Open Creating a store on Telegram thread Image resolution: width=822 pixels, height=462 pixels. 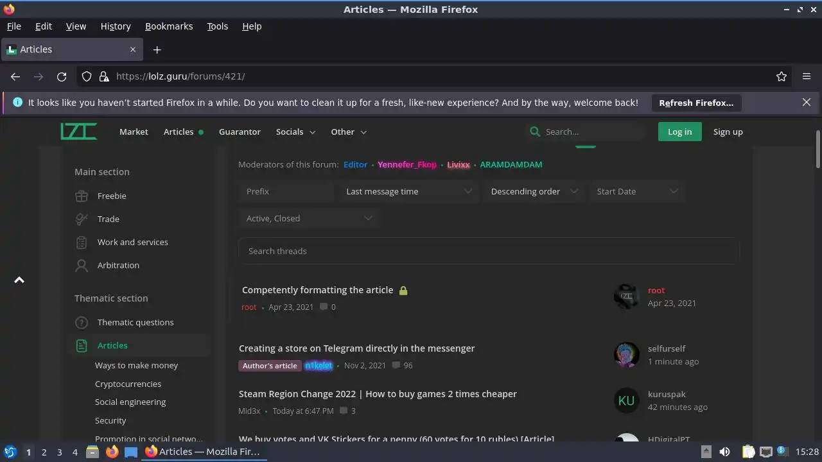[356, 348]
